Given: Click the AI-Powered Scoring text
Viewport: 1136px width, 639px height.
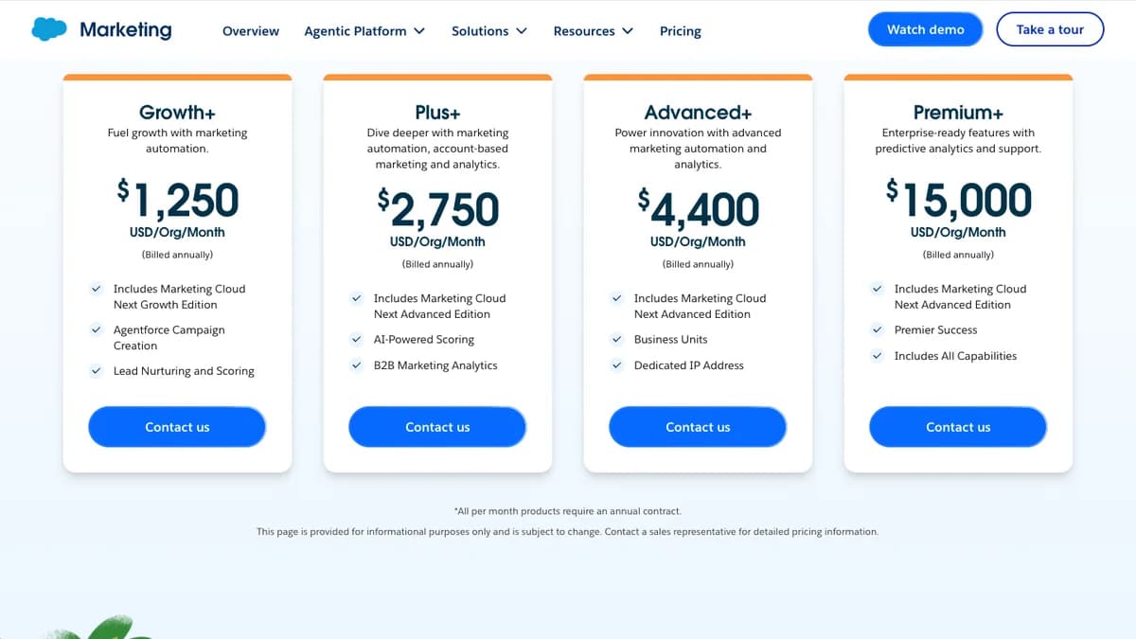Looking at the screenshot, I should (x=424, y=339).
